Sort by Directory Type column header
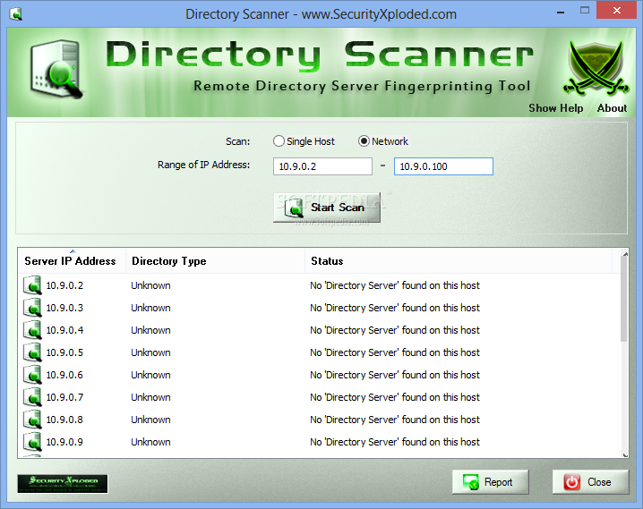The width and height of the screenshot is (643, 509). click(215, 261)
